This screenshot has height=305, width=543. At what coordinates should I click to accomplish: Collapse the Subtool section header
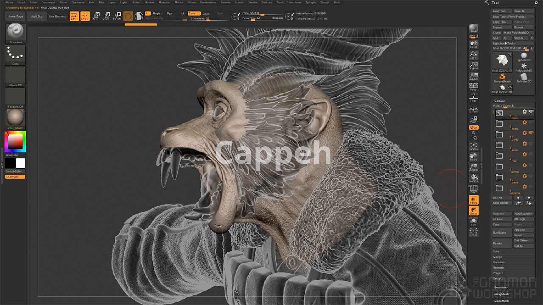click(499, 101)
